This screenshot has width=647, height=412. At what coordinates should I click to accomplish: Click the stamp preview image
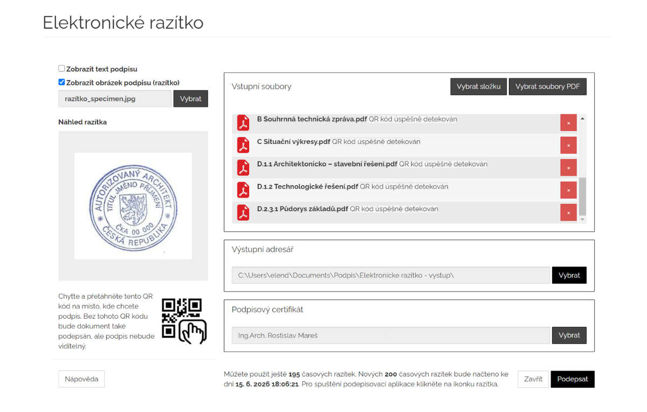[x=133, y=205]
